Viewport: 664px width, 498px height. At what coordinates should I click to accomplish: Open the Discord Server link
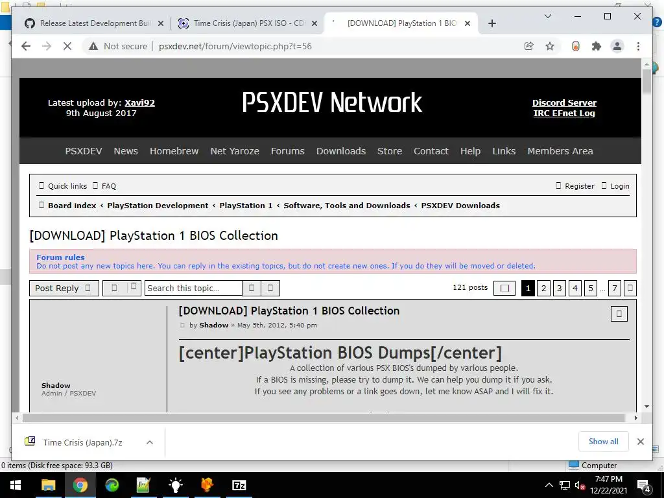click(564, 102)
